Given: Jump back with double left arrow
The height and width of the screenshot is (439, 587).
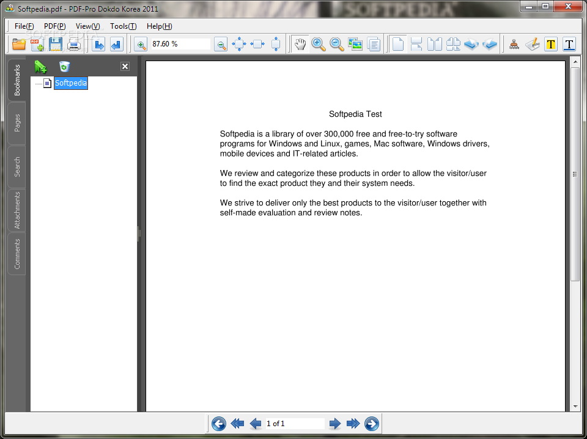Looking at the screenshot, I should point(237,424).
